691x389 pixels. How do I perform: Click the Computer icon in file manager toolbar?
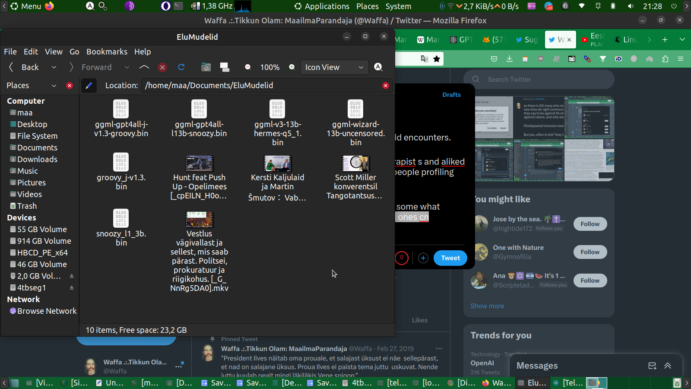coord(225,67)
